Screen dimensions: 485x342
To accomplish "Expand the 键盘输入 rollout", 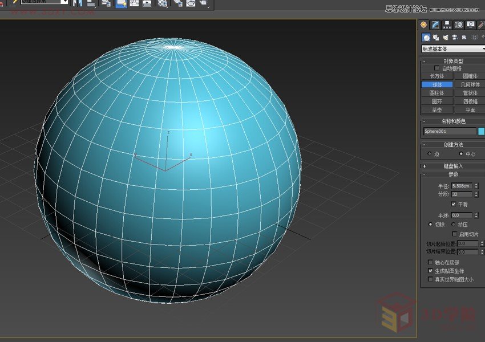I will click(x=453, y=166).
